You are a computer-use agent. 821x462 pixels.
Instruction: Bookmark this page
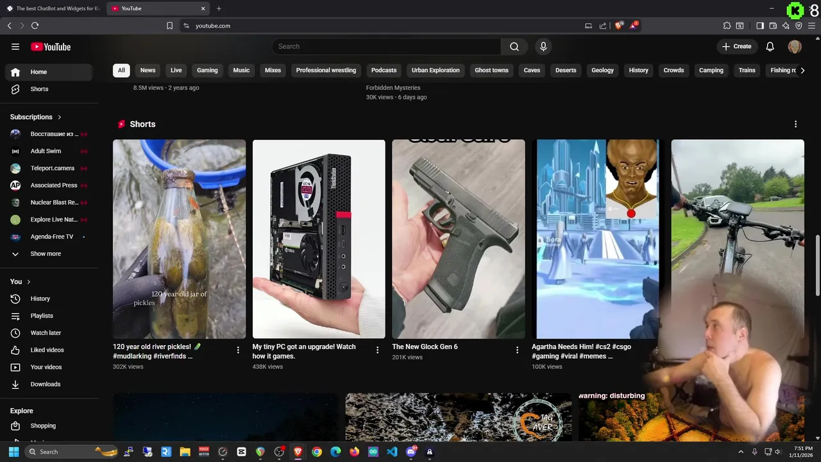point(169,26)
